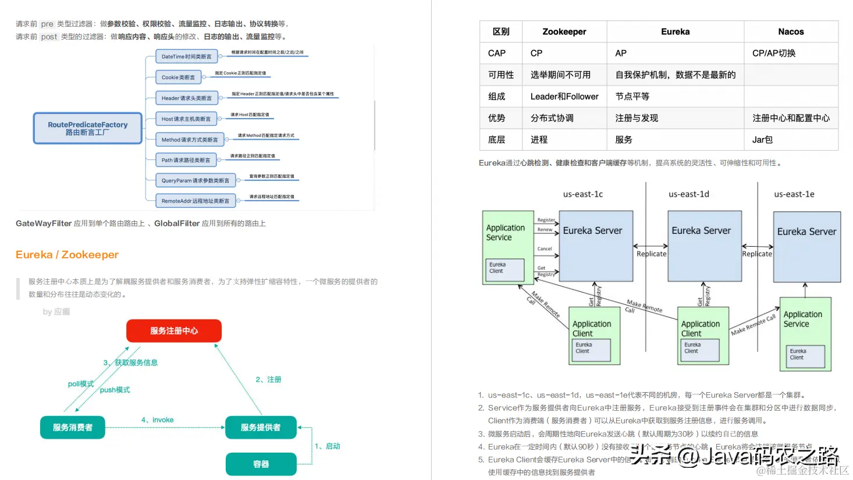Click the GlobalFilter bold term
This screenshot has width=853, height=480.
[177, 223]
